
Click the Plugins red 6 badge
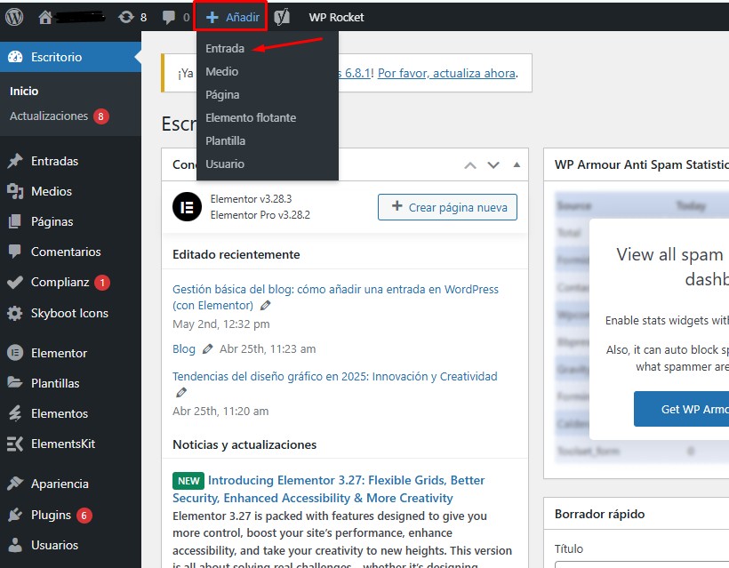pyautogui.click(x=84, y=515)
